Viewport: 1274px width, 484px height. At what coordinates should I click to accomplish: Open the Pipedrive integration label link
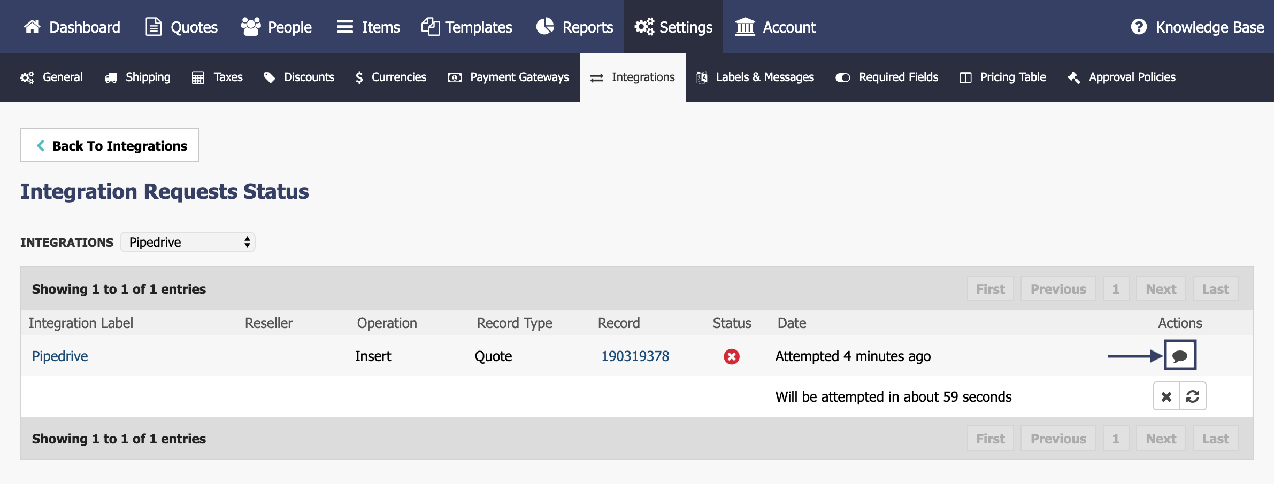(x=60, y=356)
